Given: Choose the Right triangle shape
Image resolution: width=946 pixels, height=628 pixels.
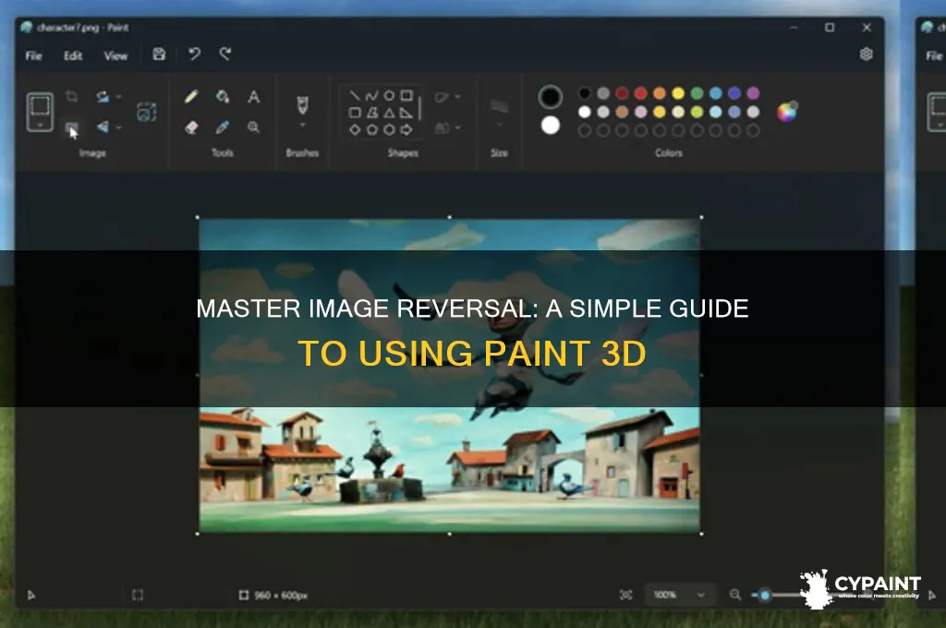Looking at the screenshot, I should (x=406, y=112).
